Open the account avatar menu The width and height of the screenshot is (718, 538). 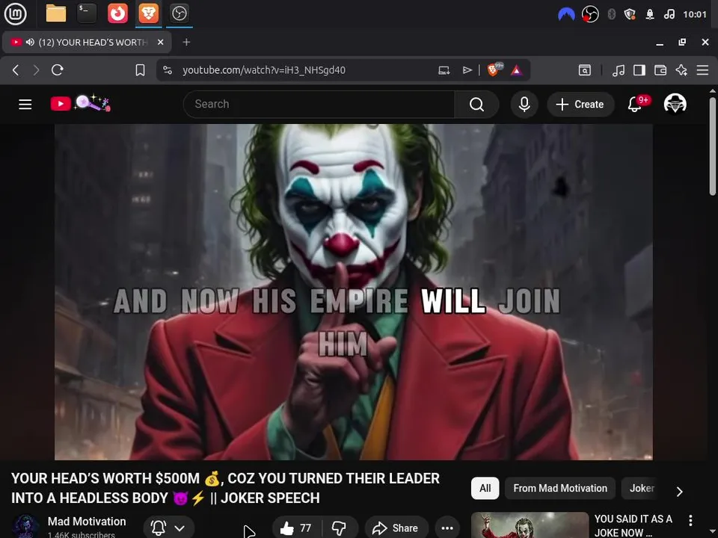(675, 104)
